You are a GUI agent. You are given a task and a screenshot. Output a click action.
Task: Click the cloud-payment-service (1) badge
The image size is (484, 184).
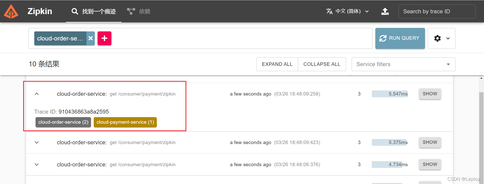click(125, 122)
